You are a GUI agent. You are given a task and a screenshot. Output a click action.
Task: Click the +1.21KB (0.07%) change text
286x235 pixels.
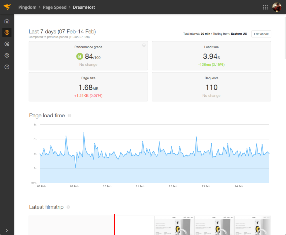pyautogui.click(x=88, y=96)
